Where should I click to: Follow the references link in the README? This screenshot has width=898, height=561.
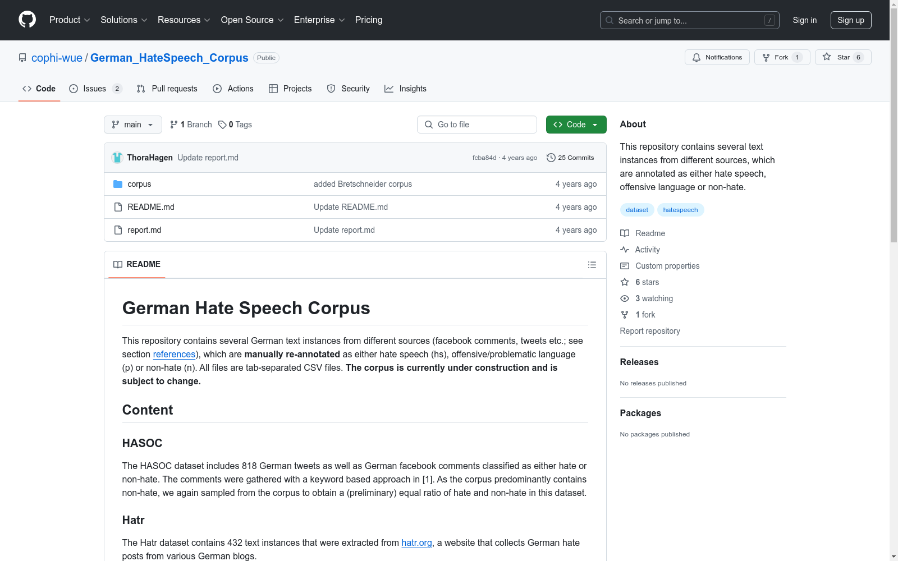(174, 354)
